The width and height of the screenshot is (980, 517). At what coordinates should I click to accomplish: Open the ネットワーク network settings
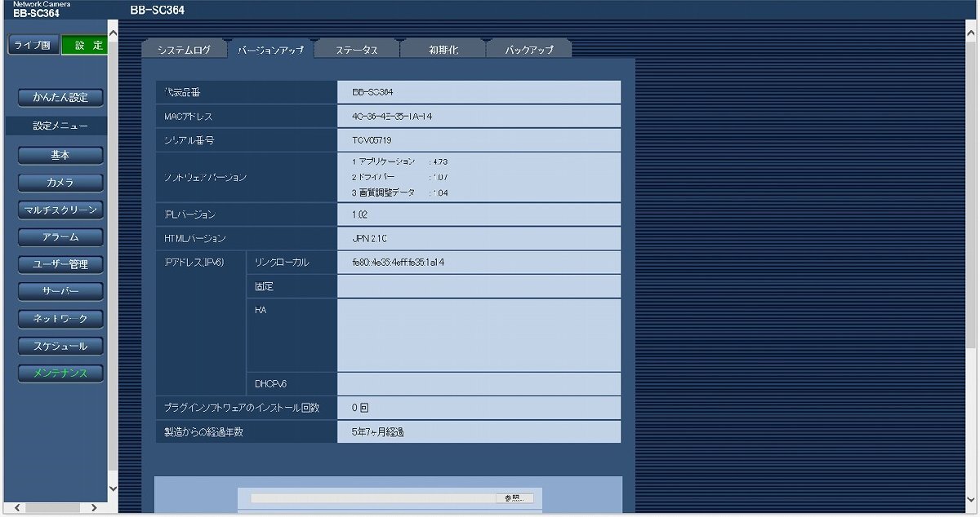[x=60, y=318]
